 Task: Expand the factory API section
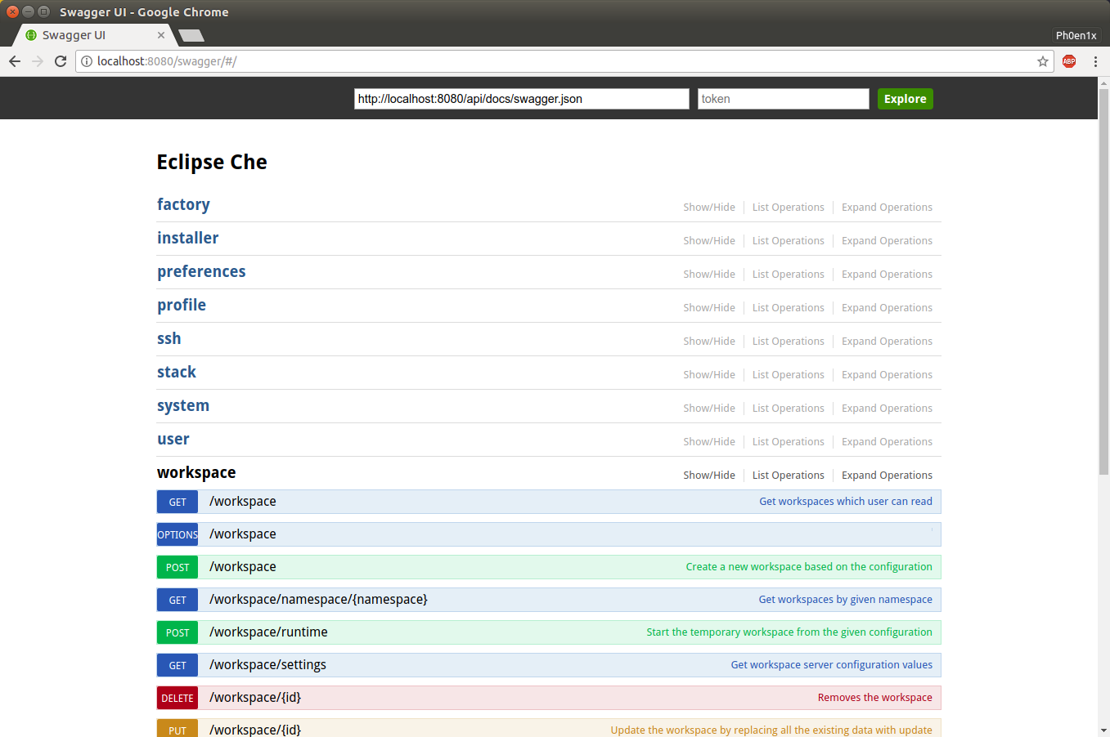[183, 204]
